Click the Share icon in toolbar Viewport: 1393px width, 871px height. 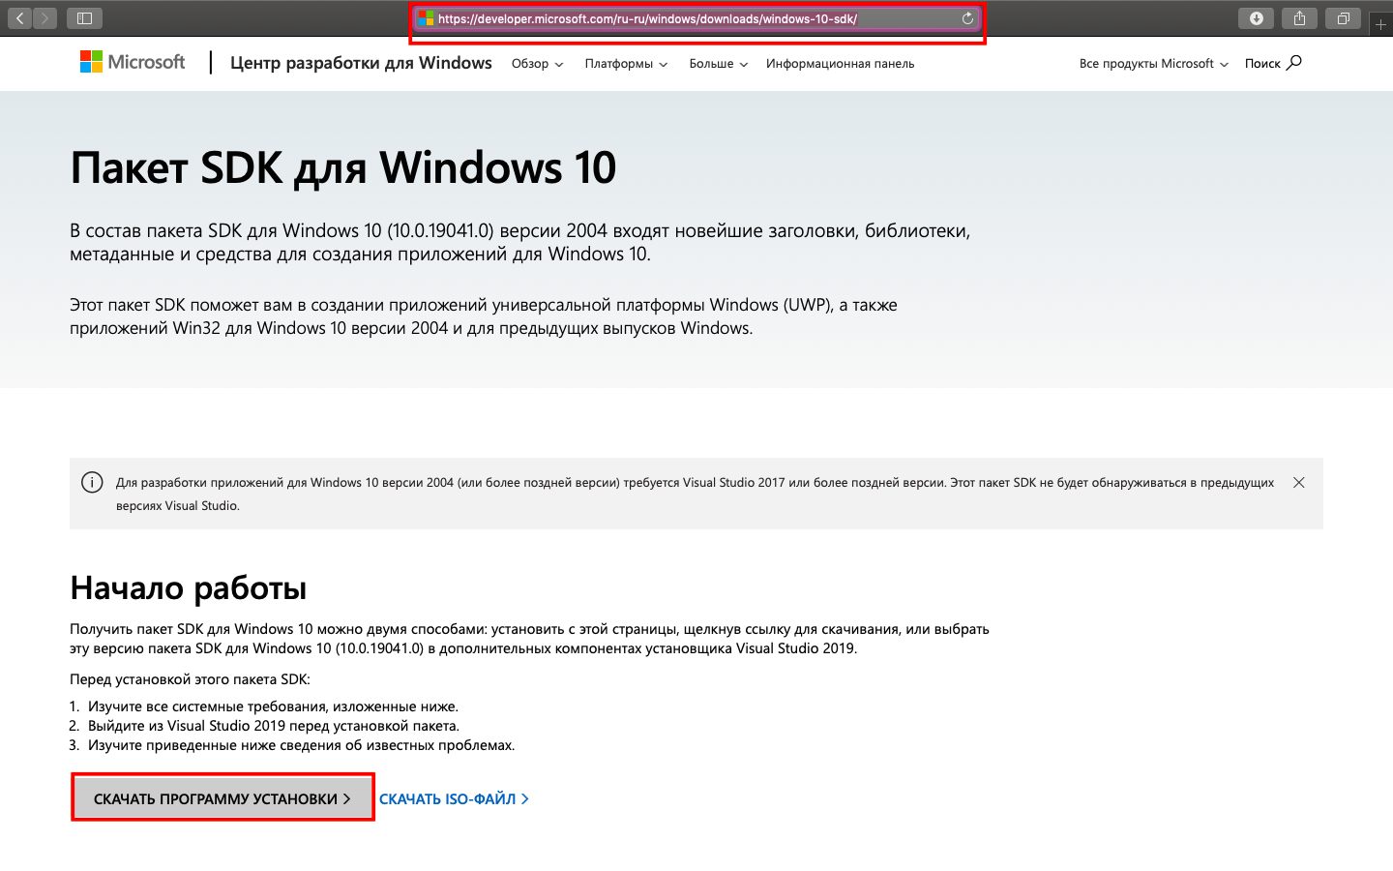coord(1299,18)
